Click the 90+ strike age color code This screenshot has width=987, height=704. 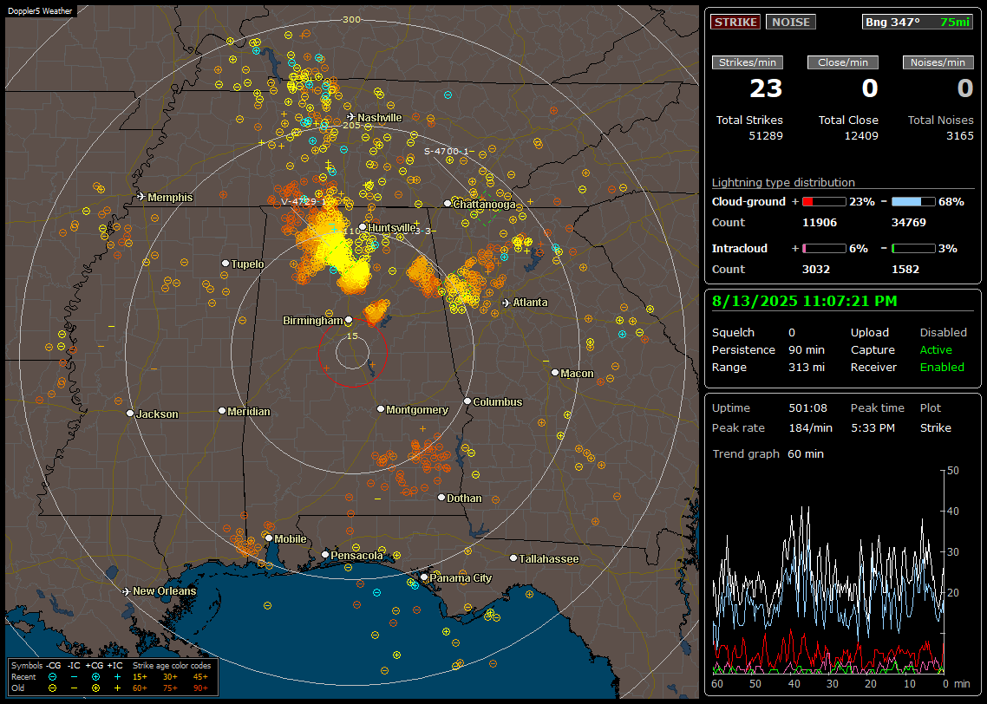pyautogui.click(x=200, y=688)
